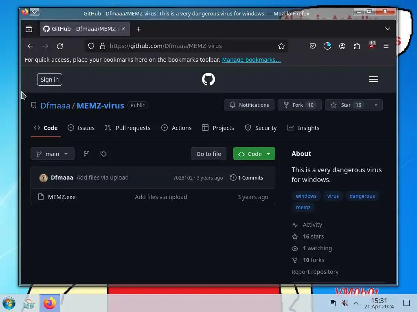
Task: Open the Dfmaaa owner link
Action: tap(55, 106)
